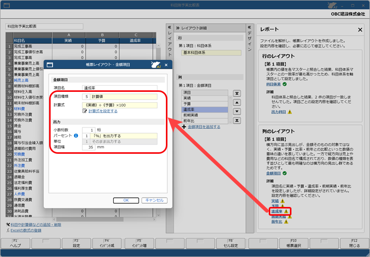Click the F3 設定 function button

pos(76,244)
